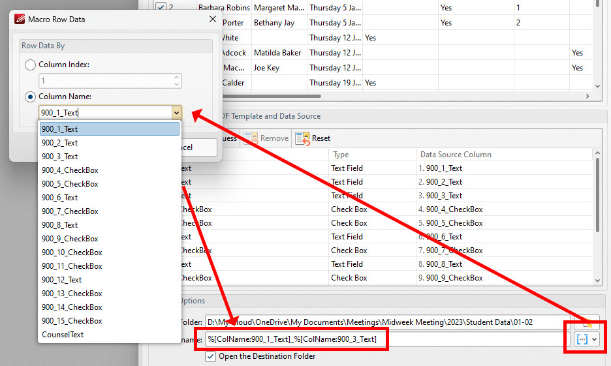Select the 2. 900_2_Text data source cell
The height and width of the screenshot is (366, 611).
[x=504, y=182]
